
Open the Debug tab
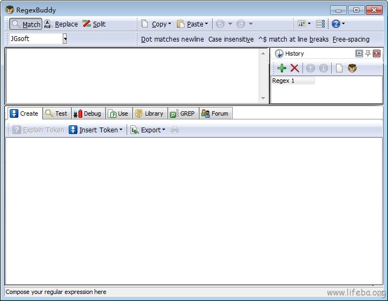point(88,113)
